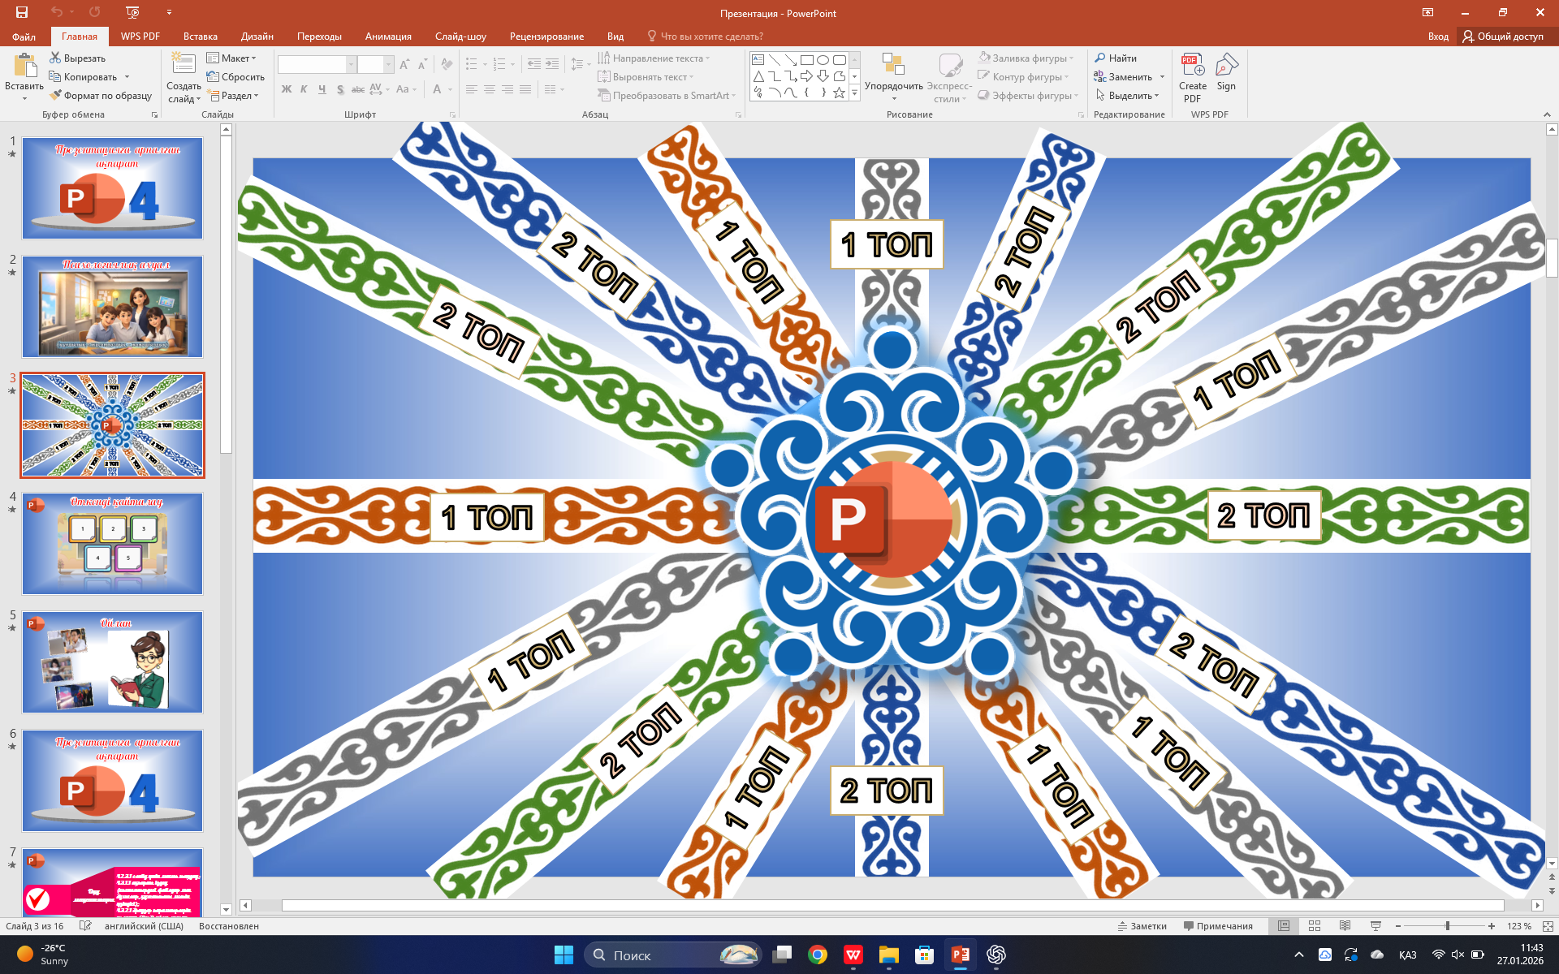The width and height of the screenshot is (1559, 974).
Task: Open Microsoft Store from the taskbar
Action: 925,955
